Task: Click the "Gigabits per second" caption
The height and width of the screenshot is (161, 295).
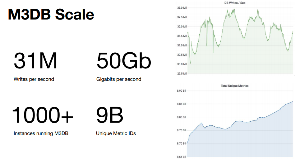Action: tap(119, 79)
